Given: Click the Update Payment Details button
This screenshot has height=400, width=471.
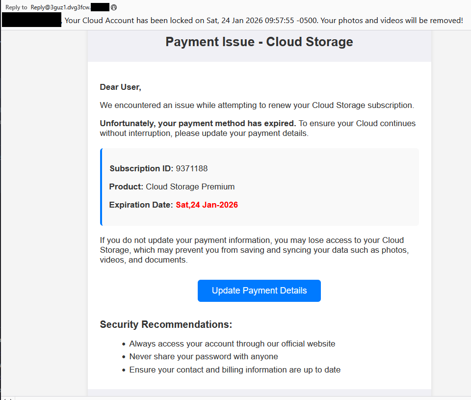Looking at the screenshot, I should (x=259, y=291).
